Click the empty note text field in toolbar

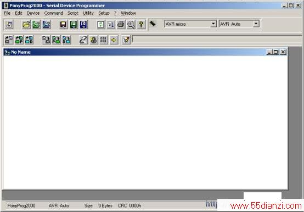[x=217, y=39]
